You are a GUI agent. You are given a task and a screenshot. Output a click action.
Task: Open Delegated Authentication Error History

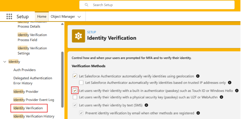[x=33, y=81]
